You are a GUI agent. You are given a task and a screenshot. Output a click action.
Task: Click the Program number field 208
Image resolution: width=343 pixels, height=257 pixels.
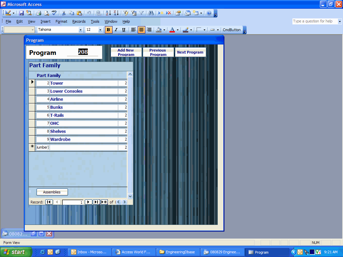(83, 52)
